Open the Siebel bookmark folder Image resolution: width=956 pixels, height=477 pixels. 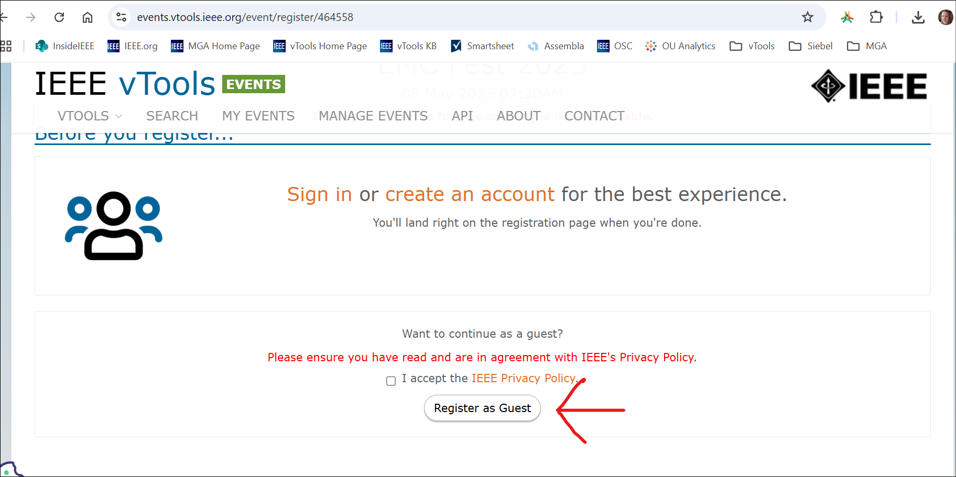tap(811, 46)
